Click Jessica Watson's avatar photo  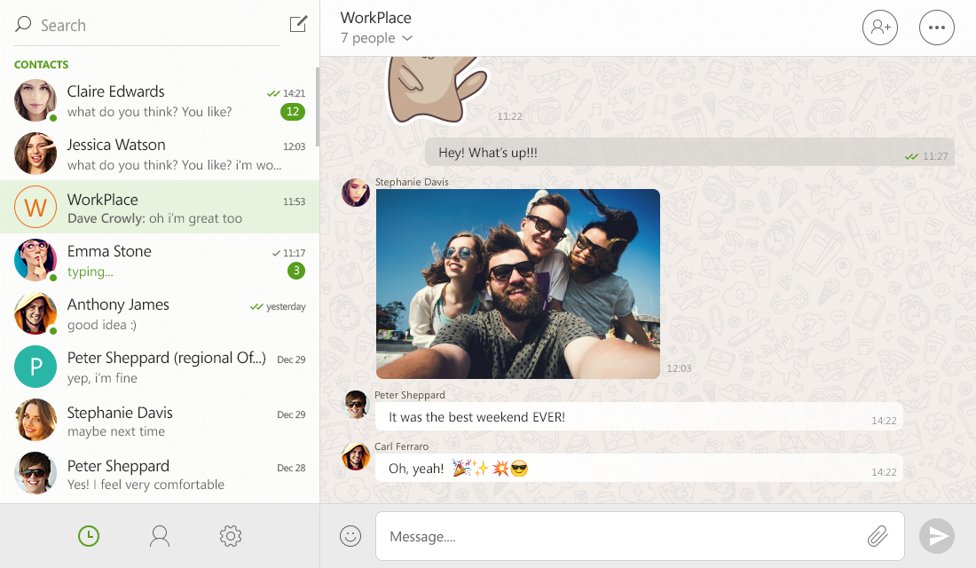[x=35, y=154]
